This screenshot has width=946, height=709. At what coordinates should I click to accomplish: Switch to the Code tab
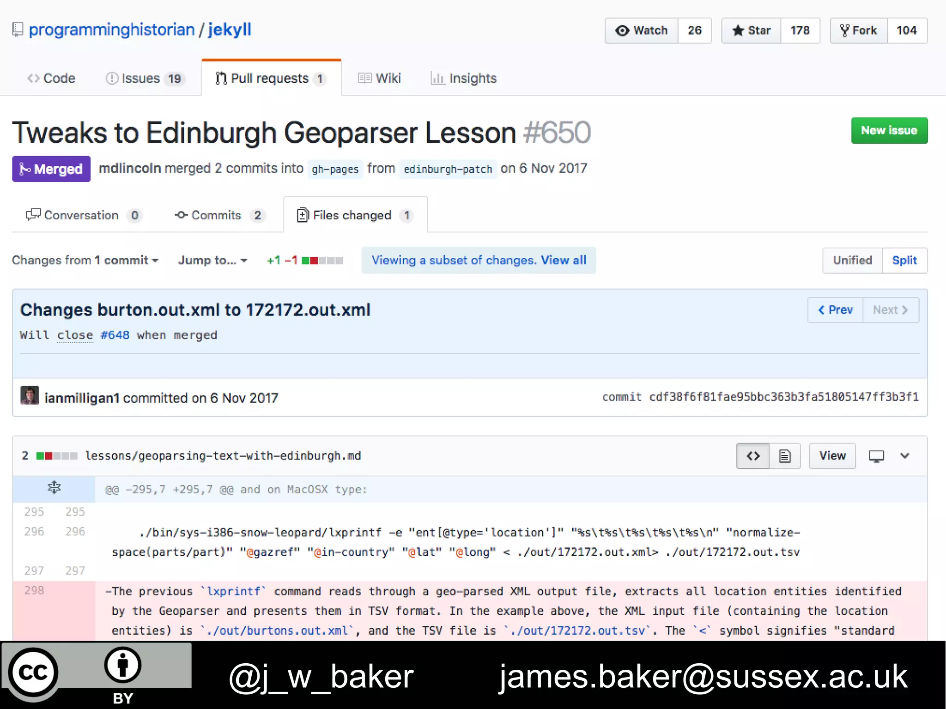click(51, 78)
